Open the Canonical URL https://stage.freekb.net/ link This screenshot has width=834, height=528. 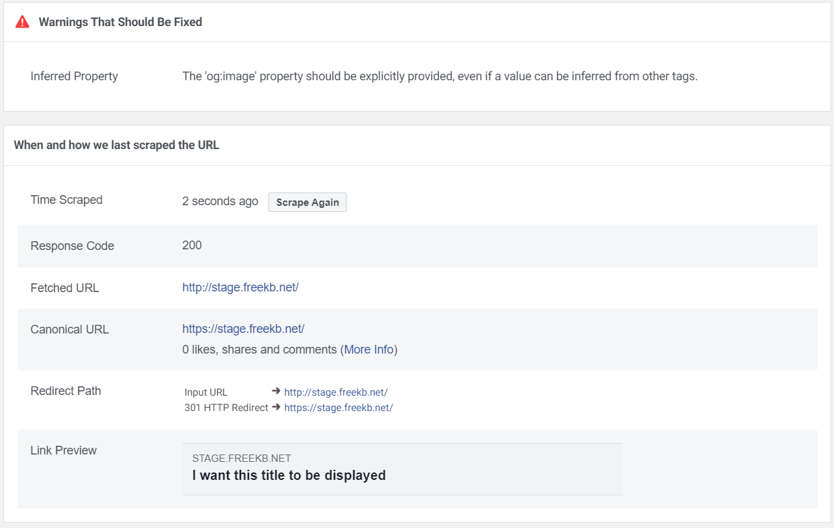[x=243, y=329]
